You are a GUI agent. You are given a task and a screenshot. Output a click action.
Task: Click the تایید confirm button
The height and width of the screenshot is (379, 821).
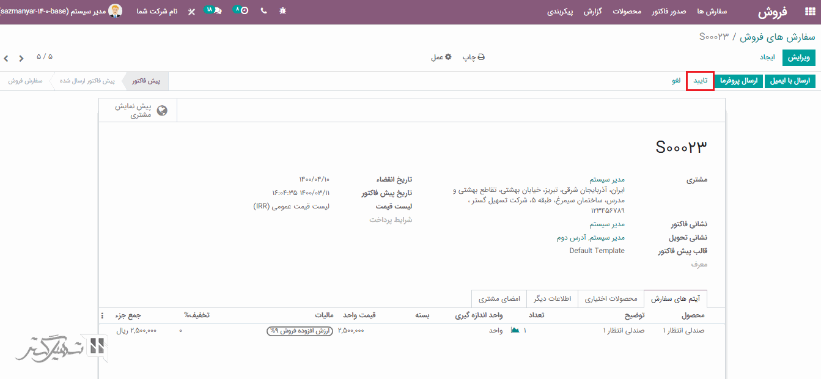[x=700, y=81]
